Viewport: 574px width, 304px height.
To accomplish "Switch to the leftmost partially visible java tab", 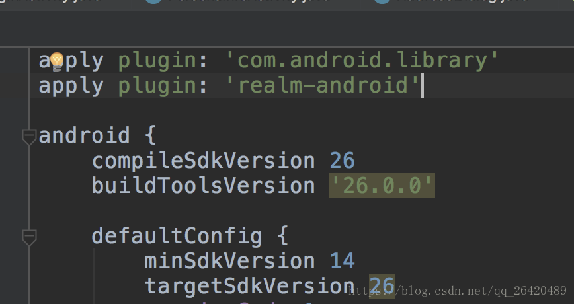I will [52, 2].
